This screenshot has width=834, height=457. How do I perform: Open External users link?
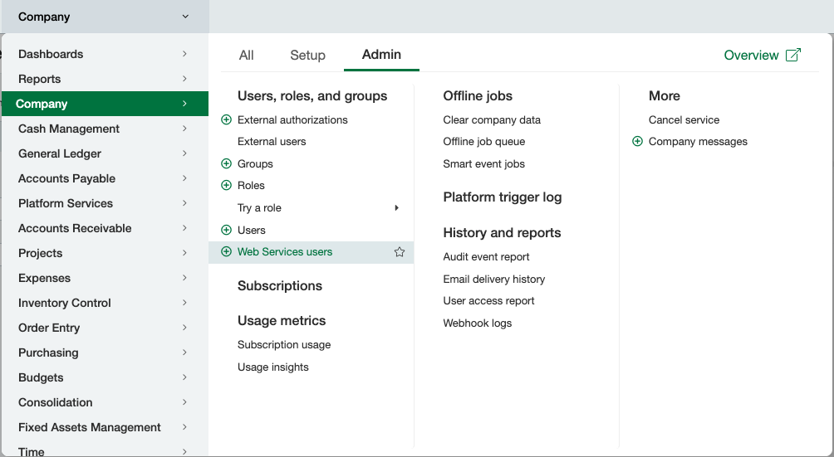(272, 142)
